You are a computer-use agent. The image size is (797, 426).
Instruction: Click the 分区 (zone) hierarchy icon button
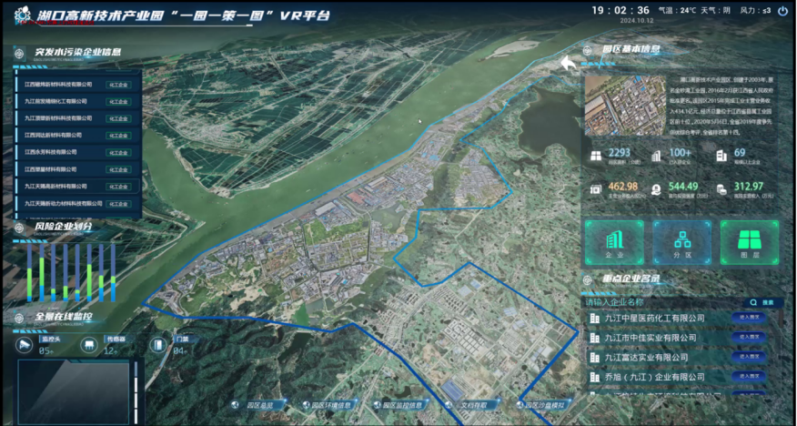(681, 241)
